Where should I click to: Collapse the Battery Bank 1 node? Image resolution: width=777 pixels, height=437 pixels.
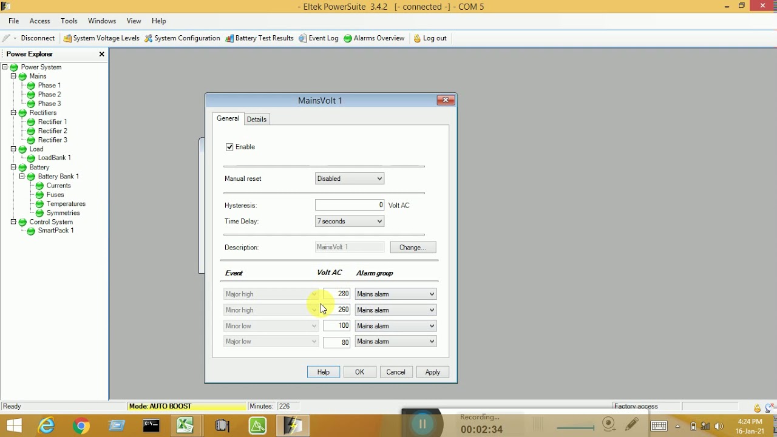click(x=22, y=176)
